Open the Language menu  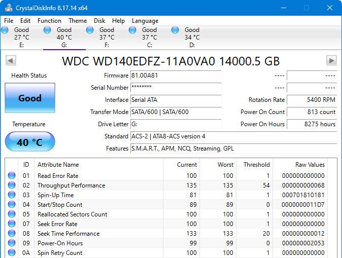point(145,21)
